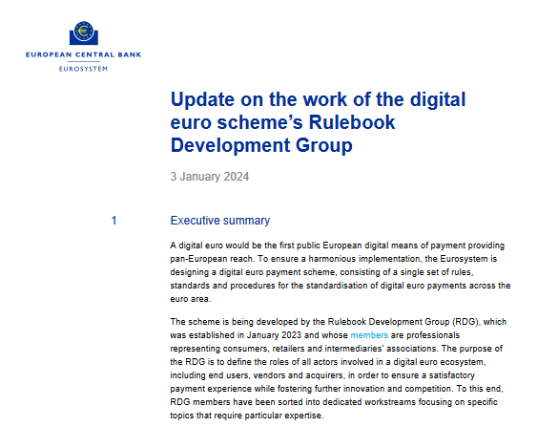The image size is (558, 427).
Task: Click the last line 'topics that require particular expertise.'
Action: click(247, 416)
